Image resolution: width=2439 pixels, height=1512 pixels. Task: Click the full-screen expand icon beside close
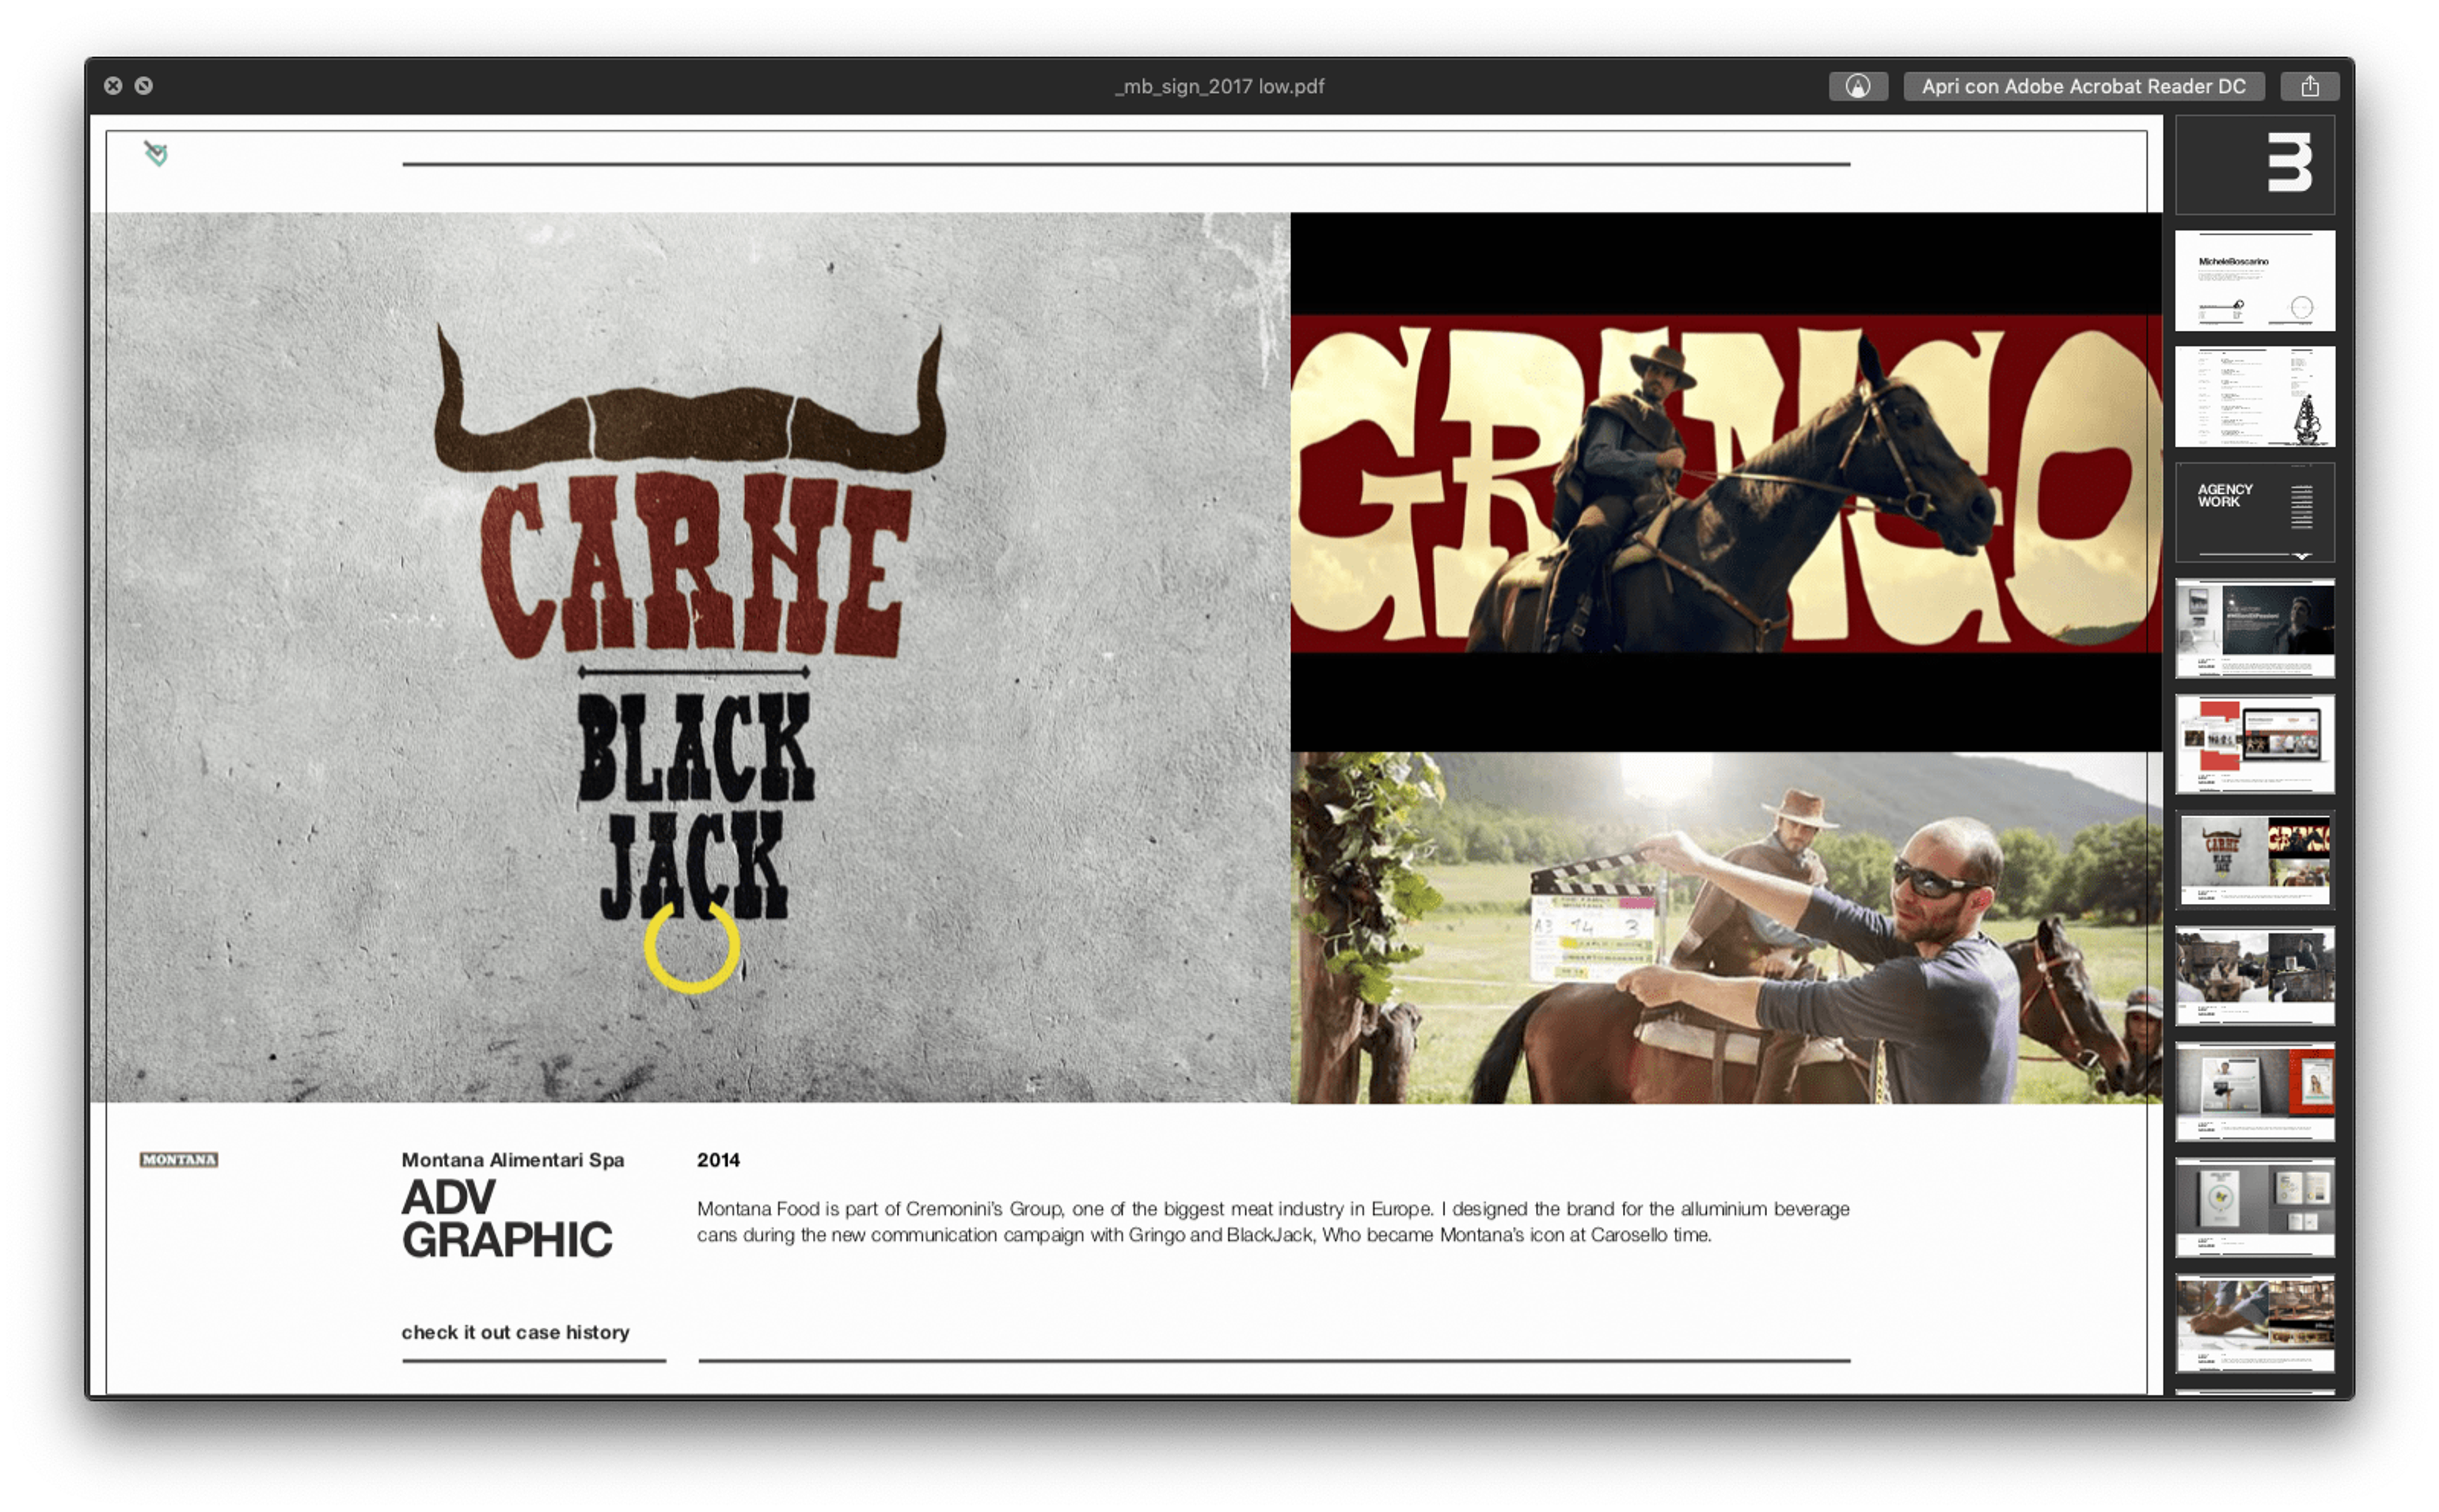click(144, 86)
